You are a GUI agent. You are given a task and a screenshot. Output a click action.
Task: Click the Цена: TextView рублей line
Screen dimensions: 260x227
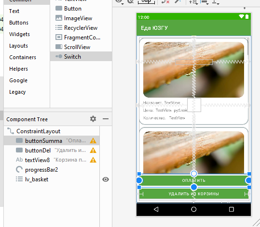click(x=165, y=110)
